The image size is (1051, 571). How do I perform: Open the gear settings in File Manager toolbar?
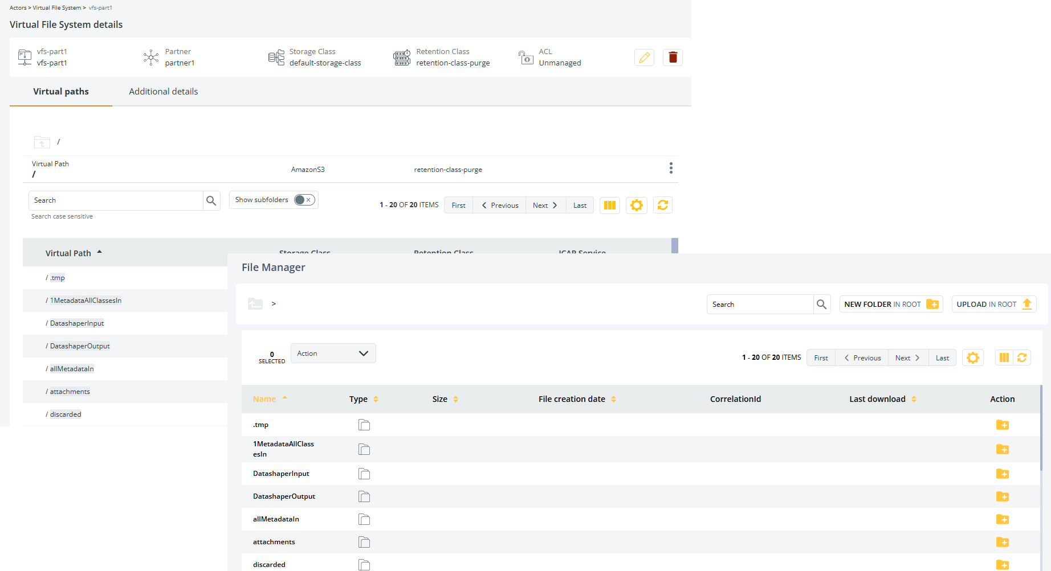[x=972, y=358]
